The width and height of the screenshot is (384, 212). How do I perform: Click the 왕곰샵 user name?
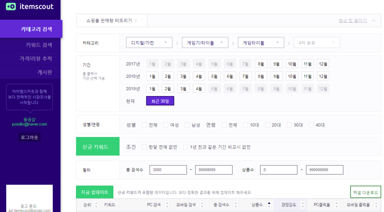[29, 119]
